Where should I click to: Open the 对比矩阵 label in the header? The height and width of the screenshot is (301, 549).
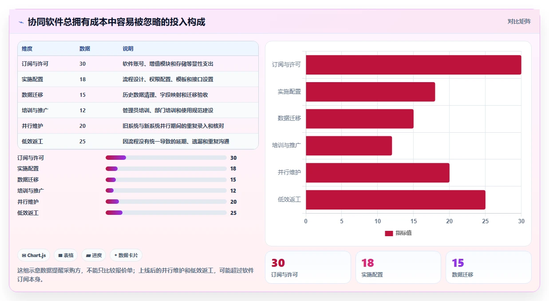click(519, 21)
